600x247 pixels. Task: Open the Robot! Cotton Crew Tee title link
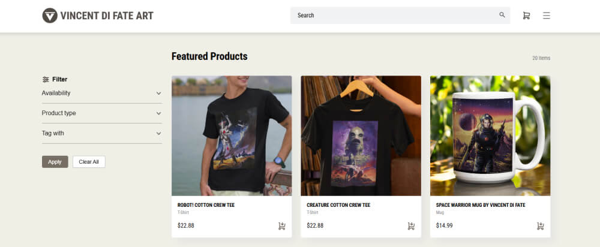tap(206, 205)
